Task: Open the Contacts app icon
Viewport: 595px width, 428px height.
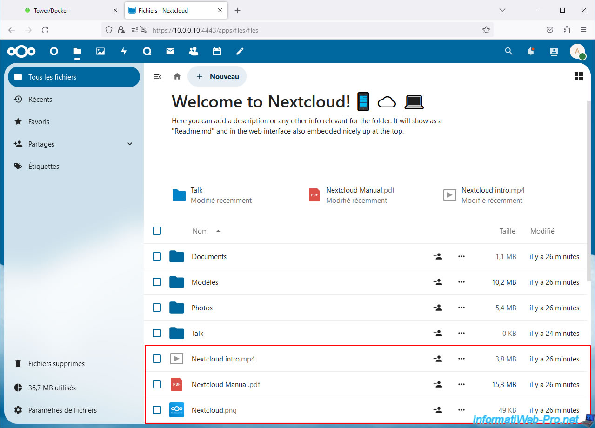Action: pyautogui.click(x=194, y=51)
